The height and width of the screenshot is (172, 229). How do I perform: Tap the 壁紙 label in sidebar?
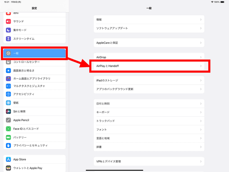(16, 103)
